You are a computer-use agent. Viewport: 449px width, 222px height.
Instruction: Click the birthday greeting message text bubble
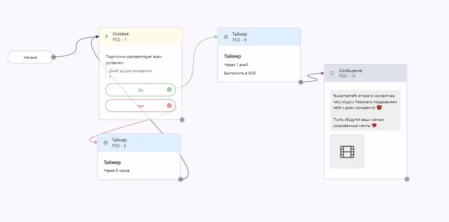tap(366, 110)
